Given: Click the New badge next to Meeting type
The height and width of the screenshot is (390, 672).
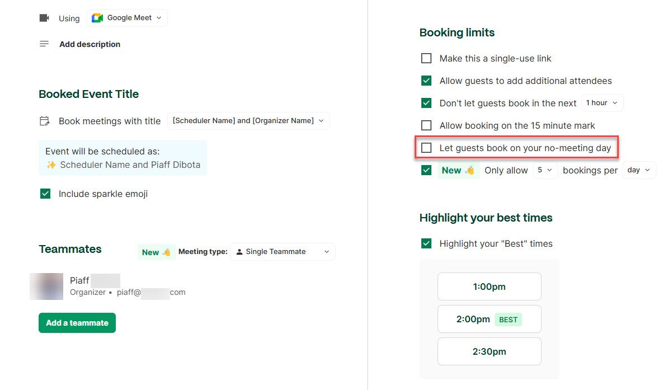Looking at the screenshot, I should 156,252.
